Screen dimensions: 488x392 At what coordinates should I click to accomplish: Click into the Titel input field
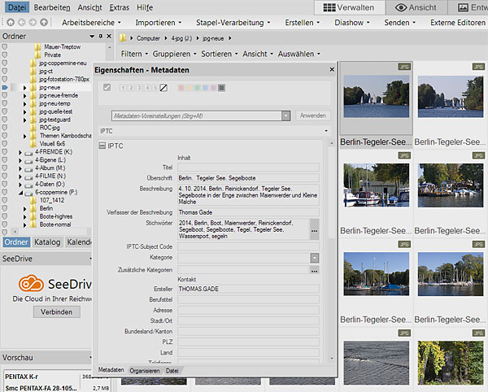tap(248, 167)
